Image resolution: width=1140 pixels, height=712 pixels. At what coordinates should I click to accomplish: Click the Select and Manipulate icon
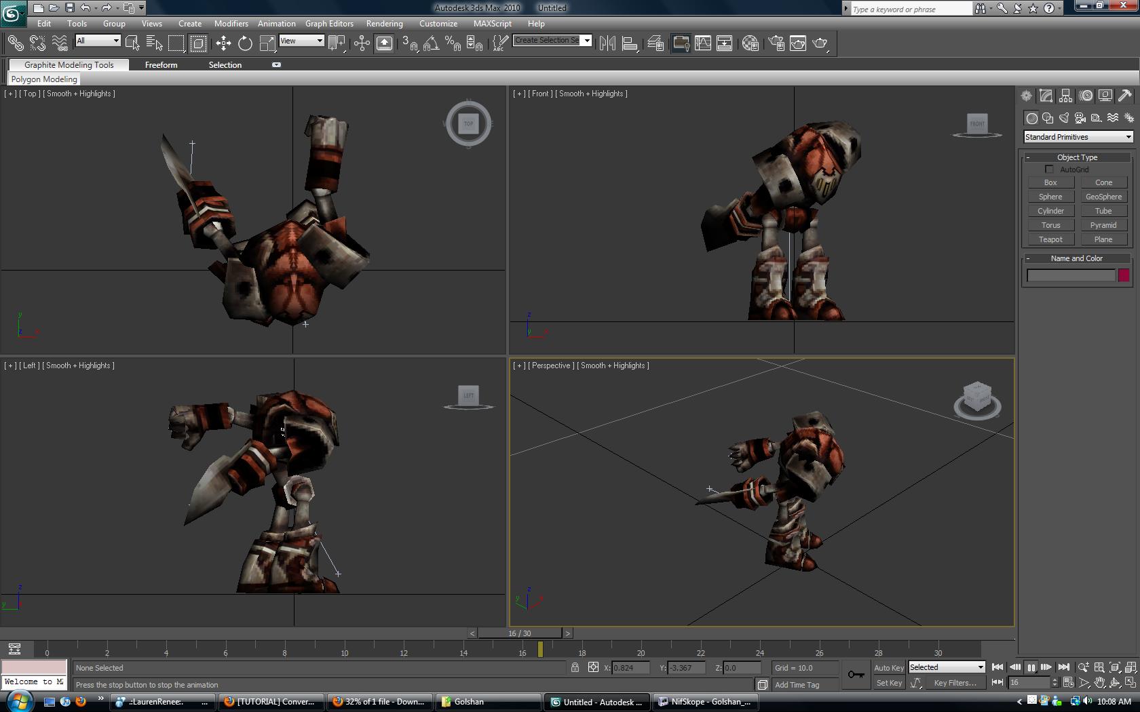362,43
